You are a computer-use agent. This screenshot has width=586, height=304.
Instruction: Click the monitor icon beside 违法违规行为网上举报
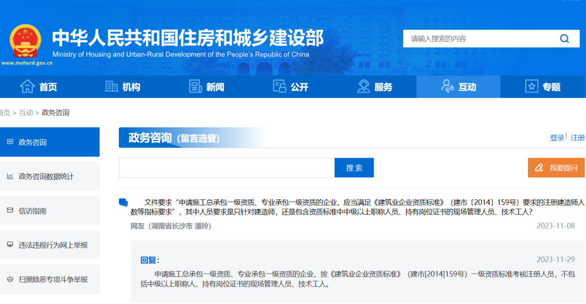10,244
